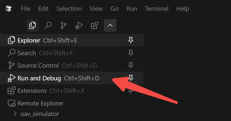This screenshot has height=121, width=231.
Task: Toggle the pin for Source Control entry
Action: point(131,65)
